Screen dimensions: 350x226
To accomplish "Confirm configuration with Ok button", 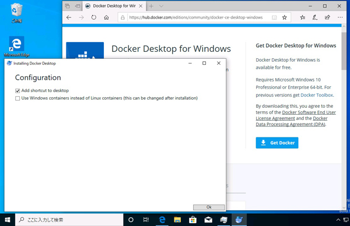I will [x=209, y=207].
